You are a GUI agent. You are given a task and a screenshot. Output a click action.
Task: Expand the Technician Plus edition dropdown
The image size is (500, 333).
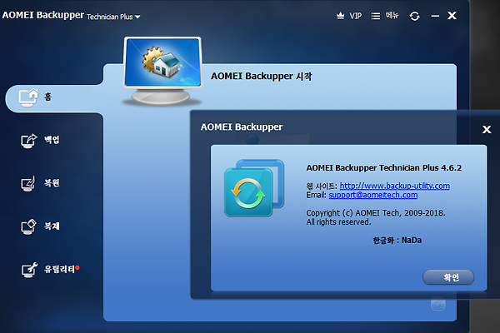[x=113, y=17]
